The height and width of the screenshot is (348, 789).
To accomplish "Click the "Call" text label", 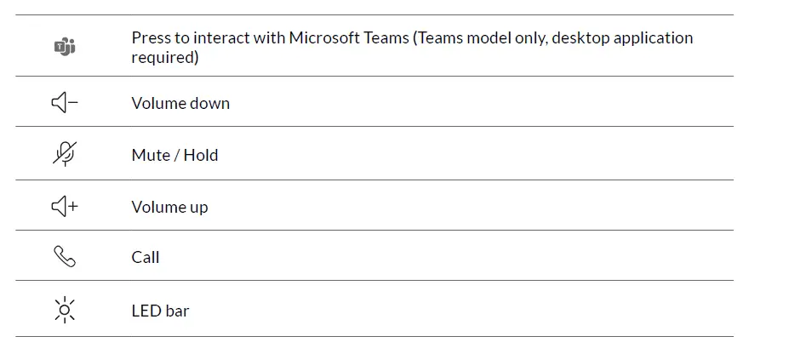I will tap(146, 258).
